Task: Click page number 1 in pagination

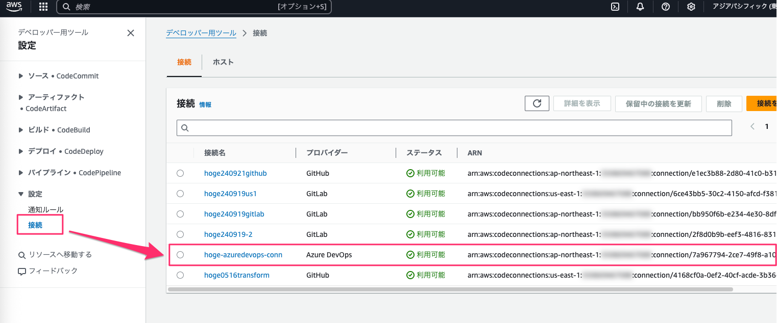Action: (x=766, y=126)
